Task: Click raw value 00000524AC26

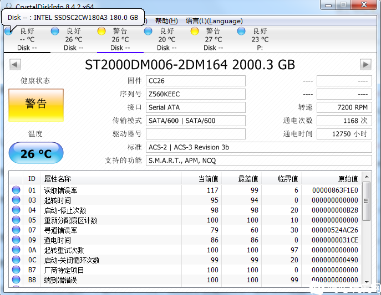Action: click(x=335, y=230)
